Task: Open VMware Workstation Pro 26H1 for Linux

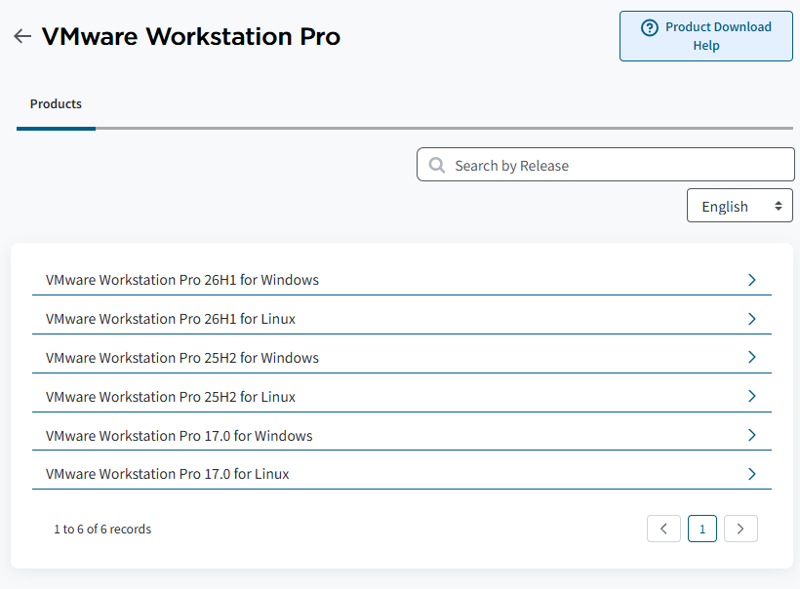Action: 171,319
